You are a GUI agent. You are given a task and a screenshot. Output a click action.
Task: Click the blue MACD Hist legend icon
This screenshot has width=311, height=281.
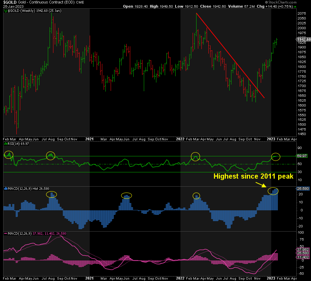[5, 189]
